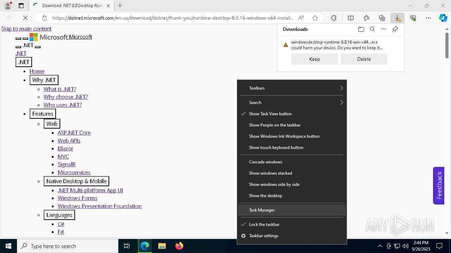Toggle the .NET navigation button
This screenshot has width=451, height=253.
click(24, 62)
